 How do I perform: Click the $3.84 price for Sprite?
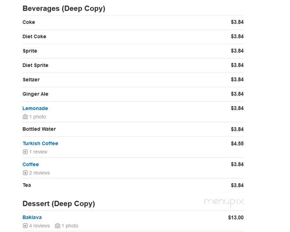[x=237, y=51]
